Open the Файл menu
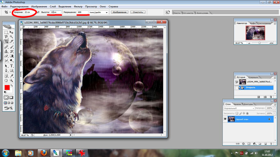 tap(4, 6)
